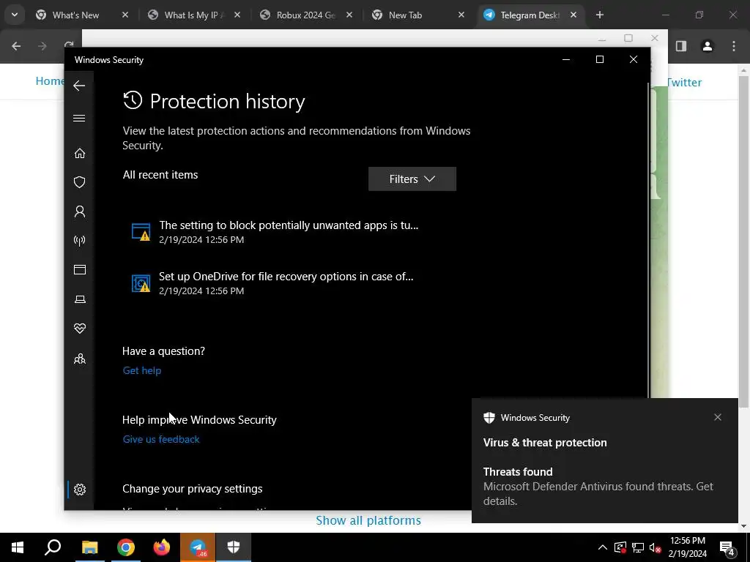
Task: Click the Twitter link on the webpage
Action: point(684,82)
